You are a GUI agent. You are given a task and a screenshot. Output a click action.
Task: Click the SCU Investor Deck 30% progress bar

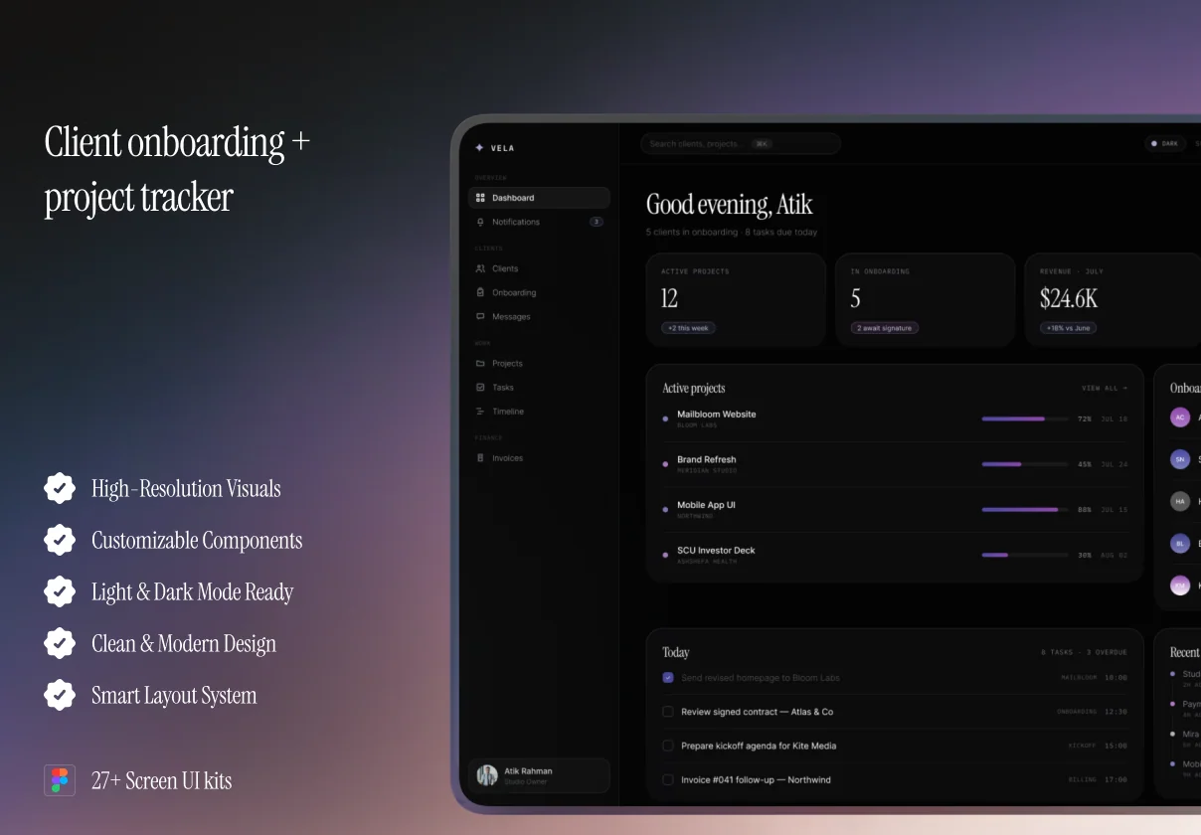[x=1027, y=555]
